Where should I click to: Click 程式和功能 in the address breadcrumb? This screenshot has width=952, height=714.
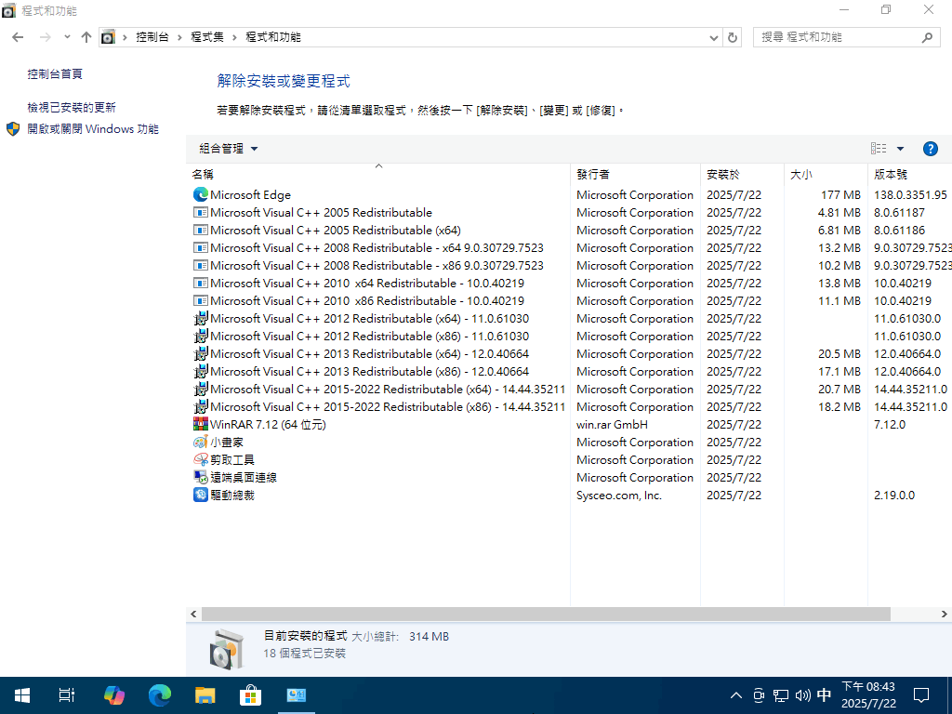click(272, 37)
